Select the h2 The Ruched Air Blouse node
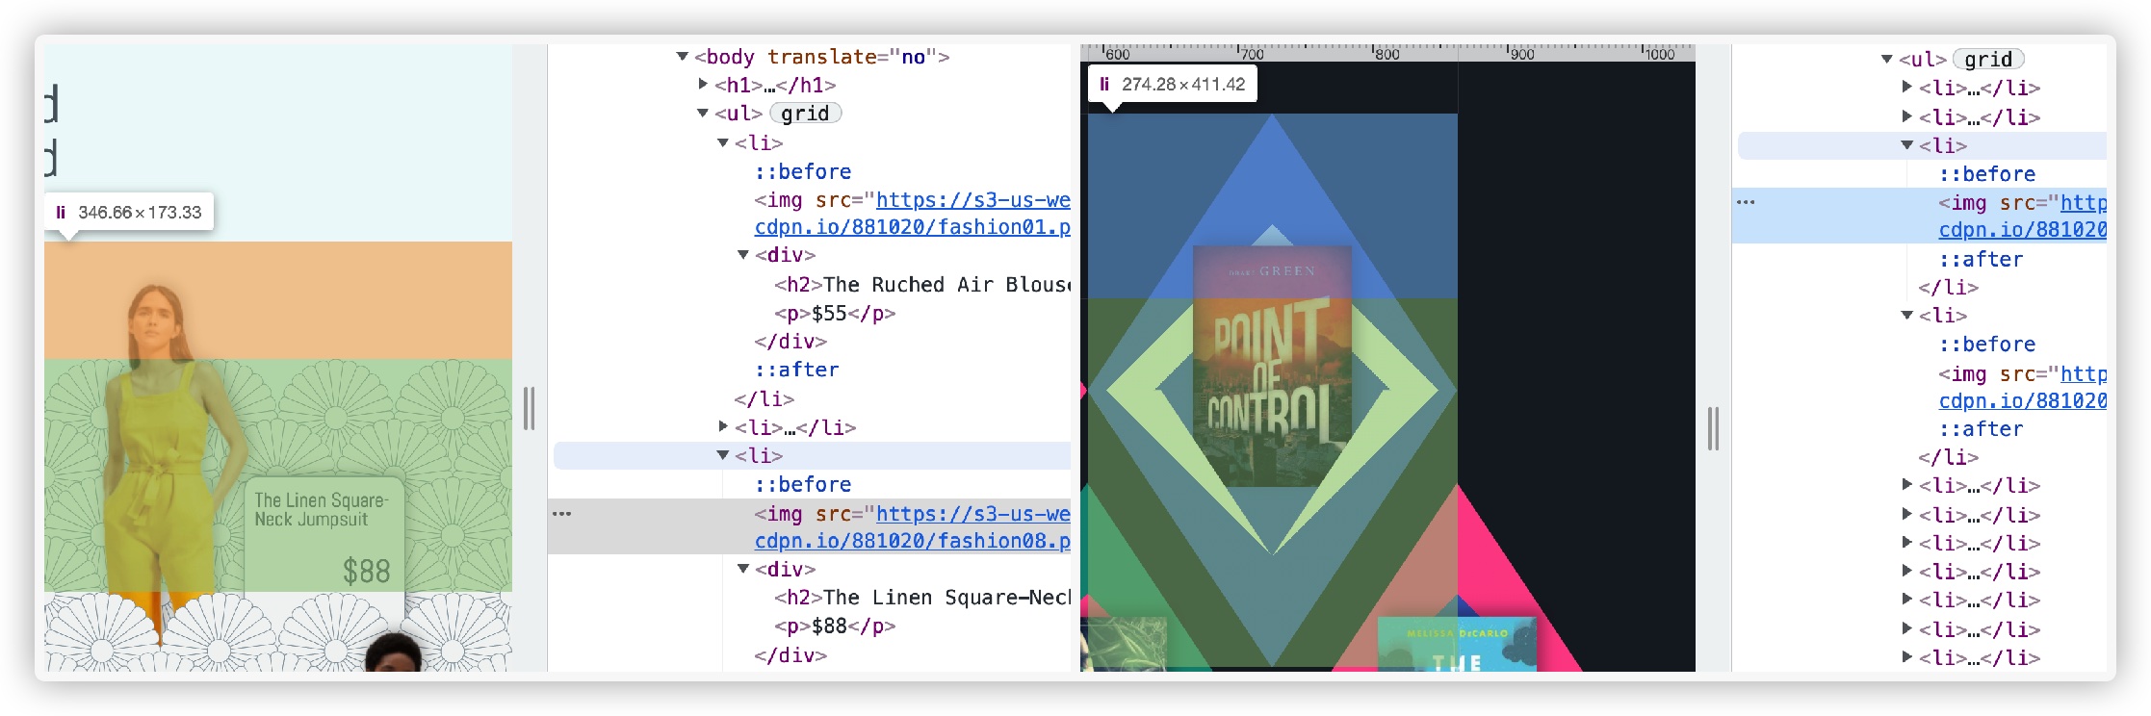 (922, 285)
